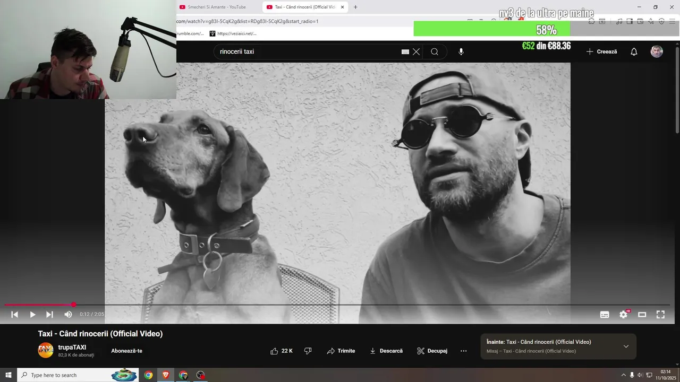Switch to theater mode
Viewport: 680px width, 382px height.
click(642, 315)
